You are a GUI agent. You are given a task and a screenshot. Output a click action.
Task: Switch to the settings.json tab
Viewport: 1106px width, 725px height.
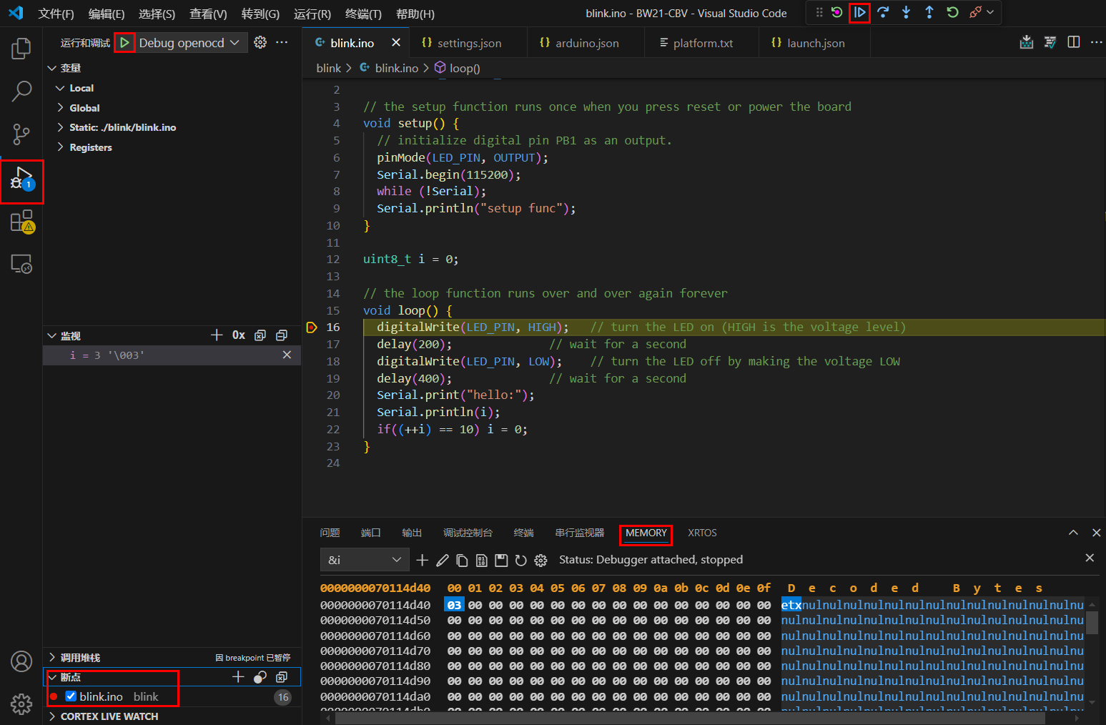pos(468,43)
